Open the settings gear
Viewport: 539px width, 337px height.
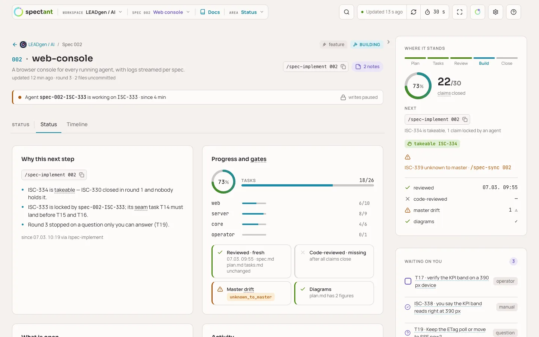click(x=496, y=12)
